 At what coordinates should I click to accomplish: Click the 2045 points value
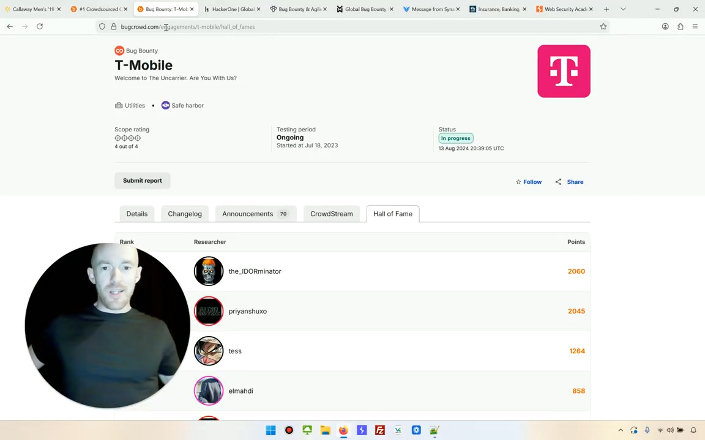point(576,311)
